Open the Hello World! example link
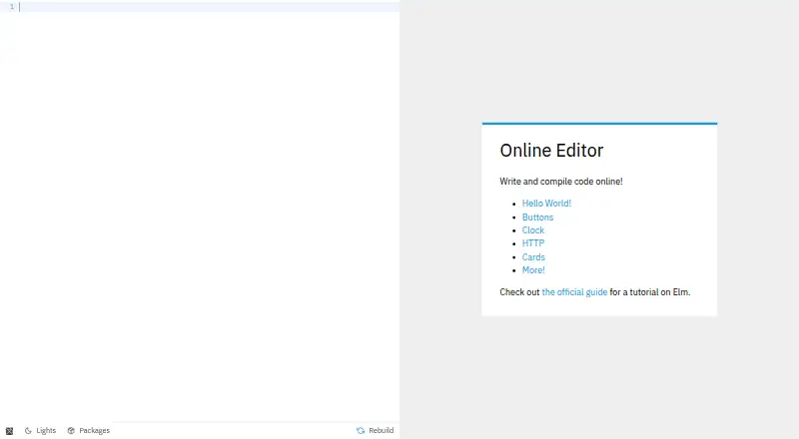The image size is (799, 439). (546, 204)
